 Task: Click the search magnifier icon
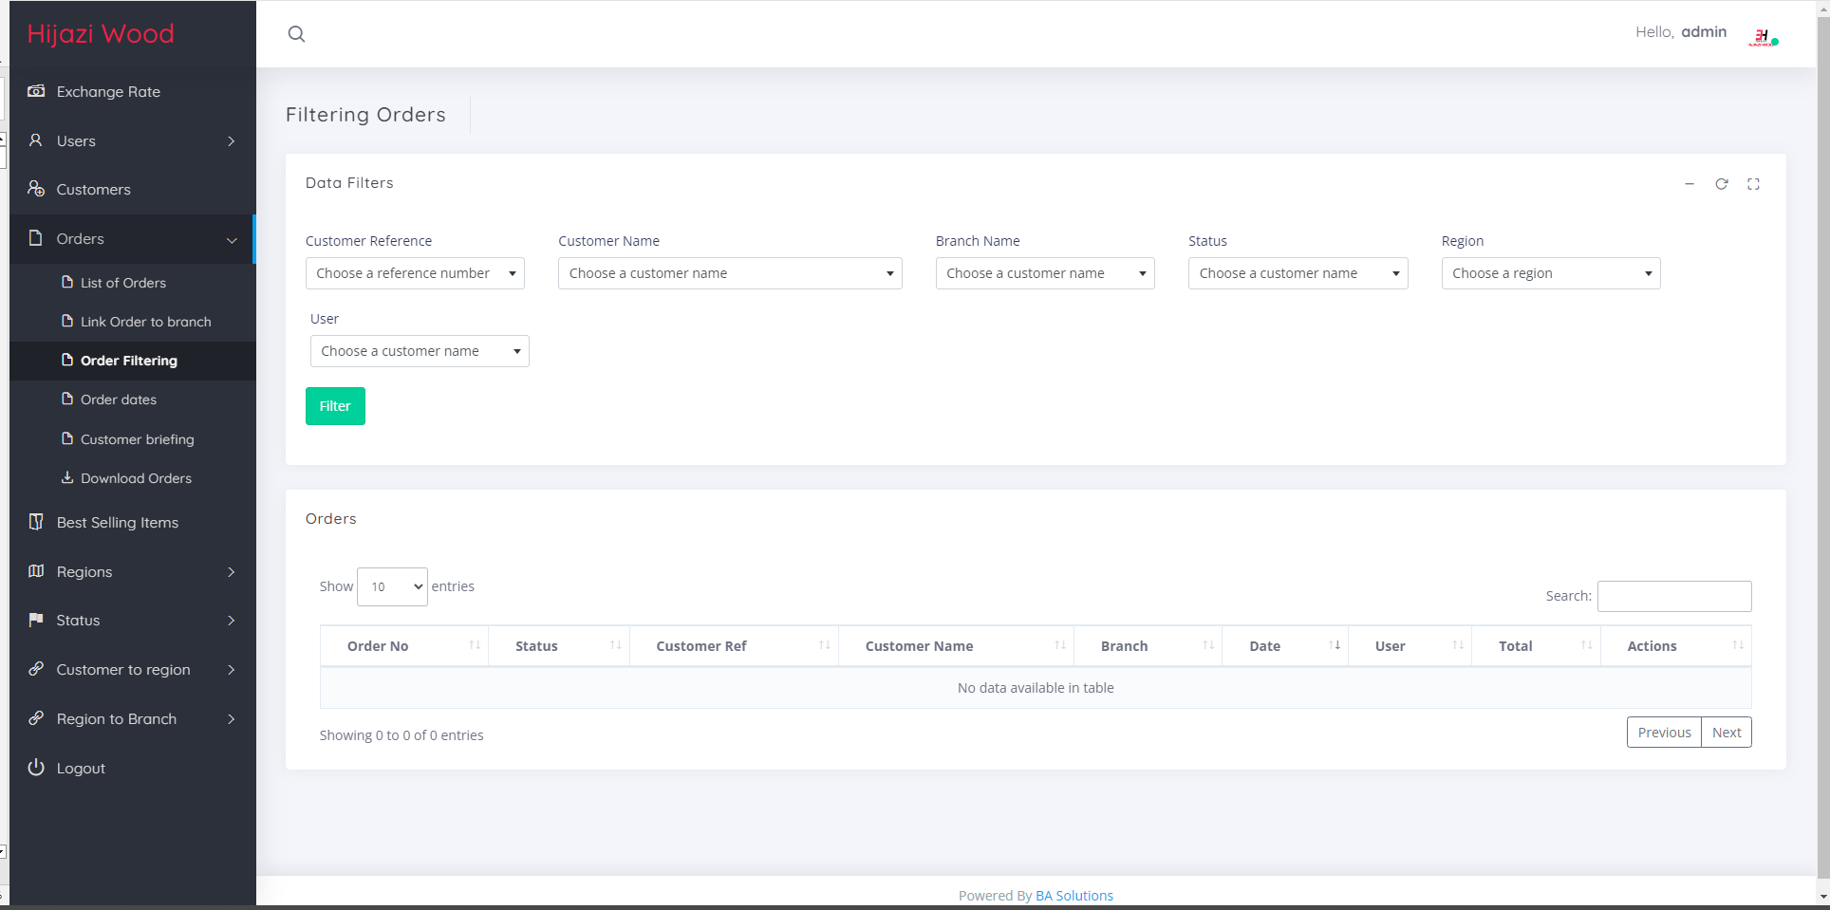coord(296,34)
